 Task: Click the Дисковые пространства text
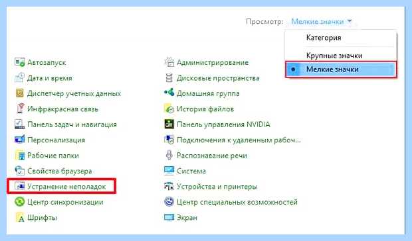click(218, 78)
